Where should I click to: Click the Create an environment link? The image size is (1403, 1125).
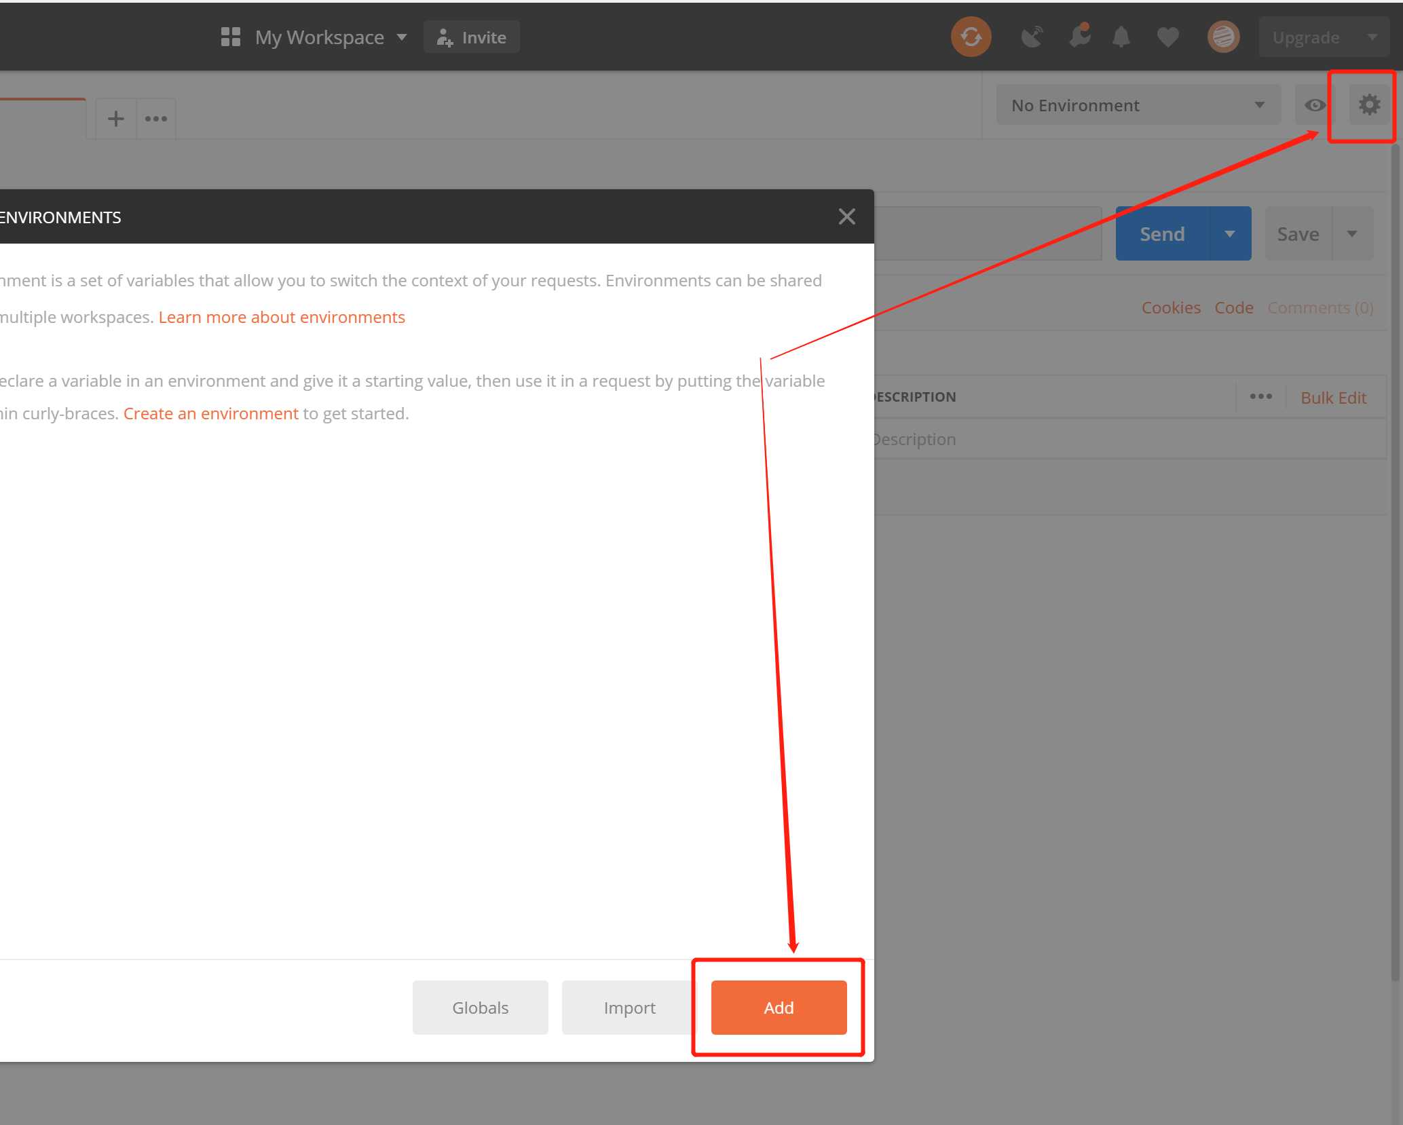[210, 413]
